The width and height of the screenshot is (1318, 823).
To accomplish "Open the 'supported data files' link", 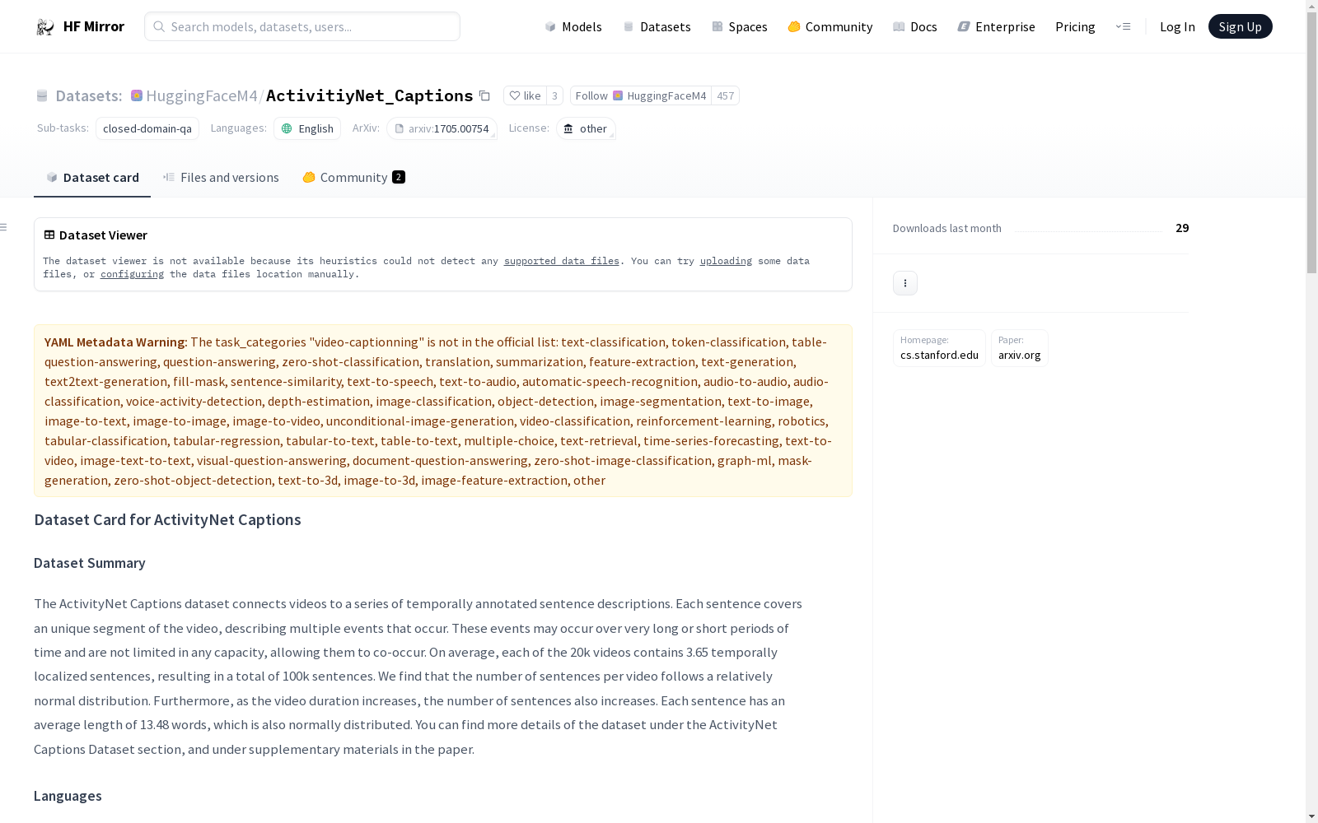I will 562,261.
